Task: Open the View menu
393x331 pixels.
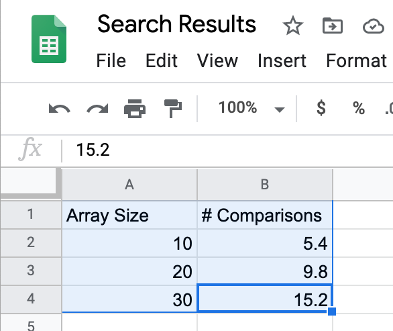Action: (x=217, y=60)
